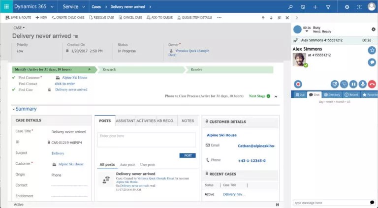Click 'click to enter' for Find Contact
Screen dimensions: 378x208
coord(65,84)
